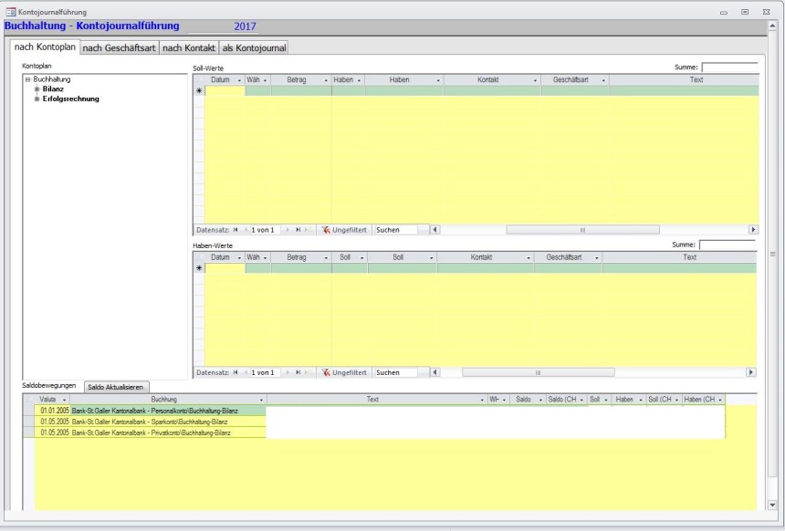Go to first record in Haben-Werte navigator

[x=235, y=372]
